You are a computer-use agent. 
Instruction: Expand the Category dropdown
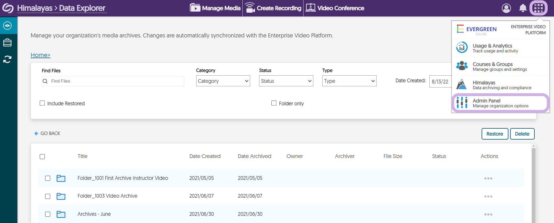click(x=223, y=81)
